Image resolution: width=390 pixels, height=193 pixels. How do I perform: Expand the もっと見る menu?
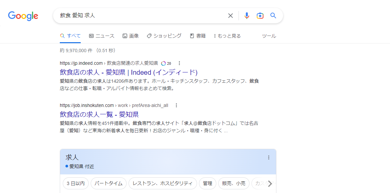pos(227,36)
